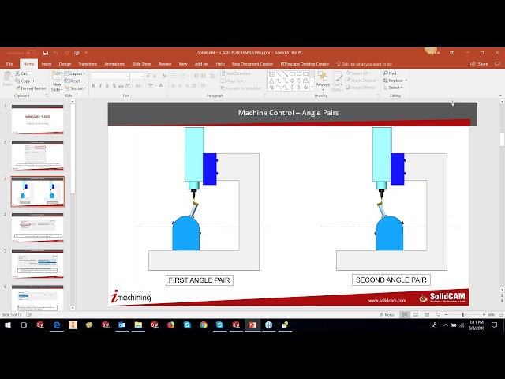
Task: Toggle the AutoSave switch
Action: [32, 53]
